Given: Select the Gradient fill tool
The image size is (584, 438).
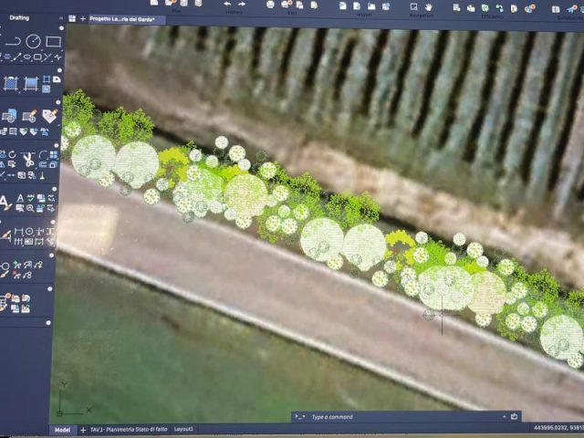Looking at the screenshot, I should point(31,83).
